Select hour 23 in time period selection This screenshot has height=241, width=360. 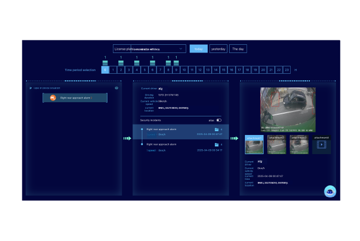pos(287,70)
